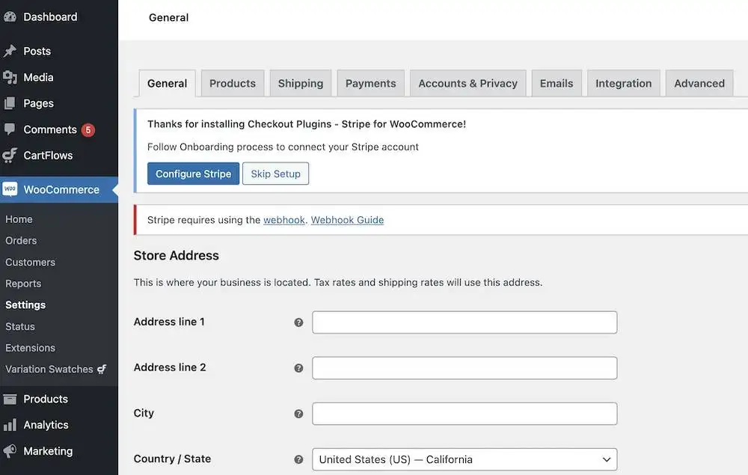Viewport: 748px width, 475px height.
Task: Go to Orders in WooCommerce submenu
Action: point(21,241)
